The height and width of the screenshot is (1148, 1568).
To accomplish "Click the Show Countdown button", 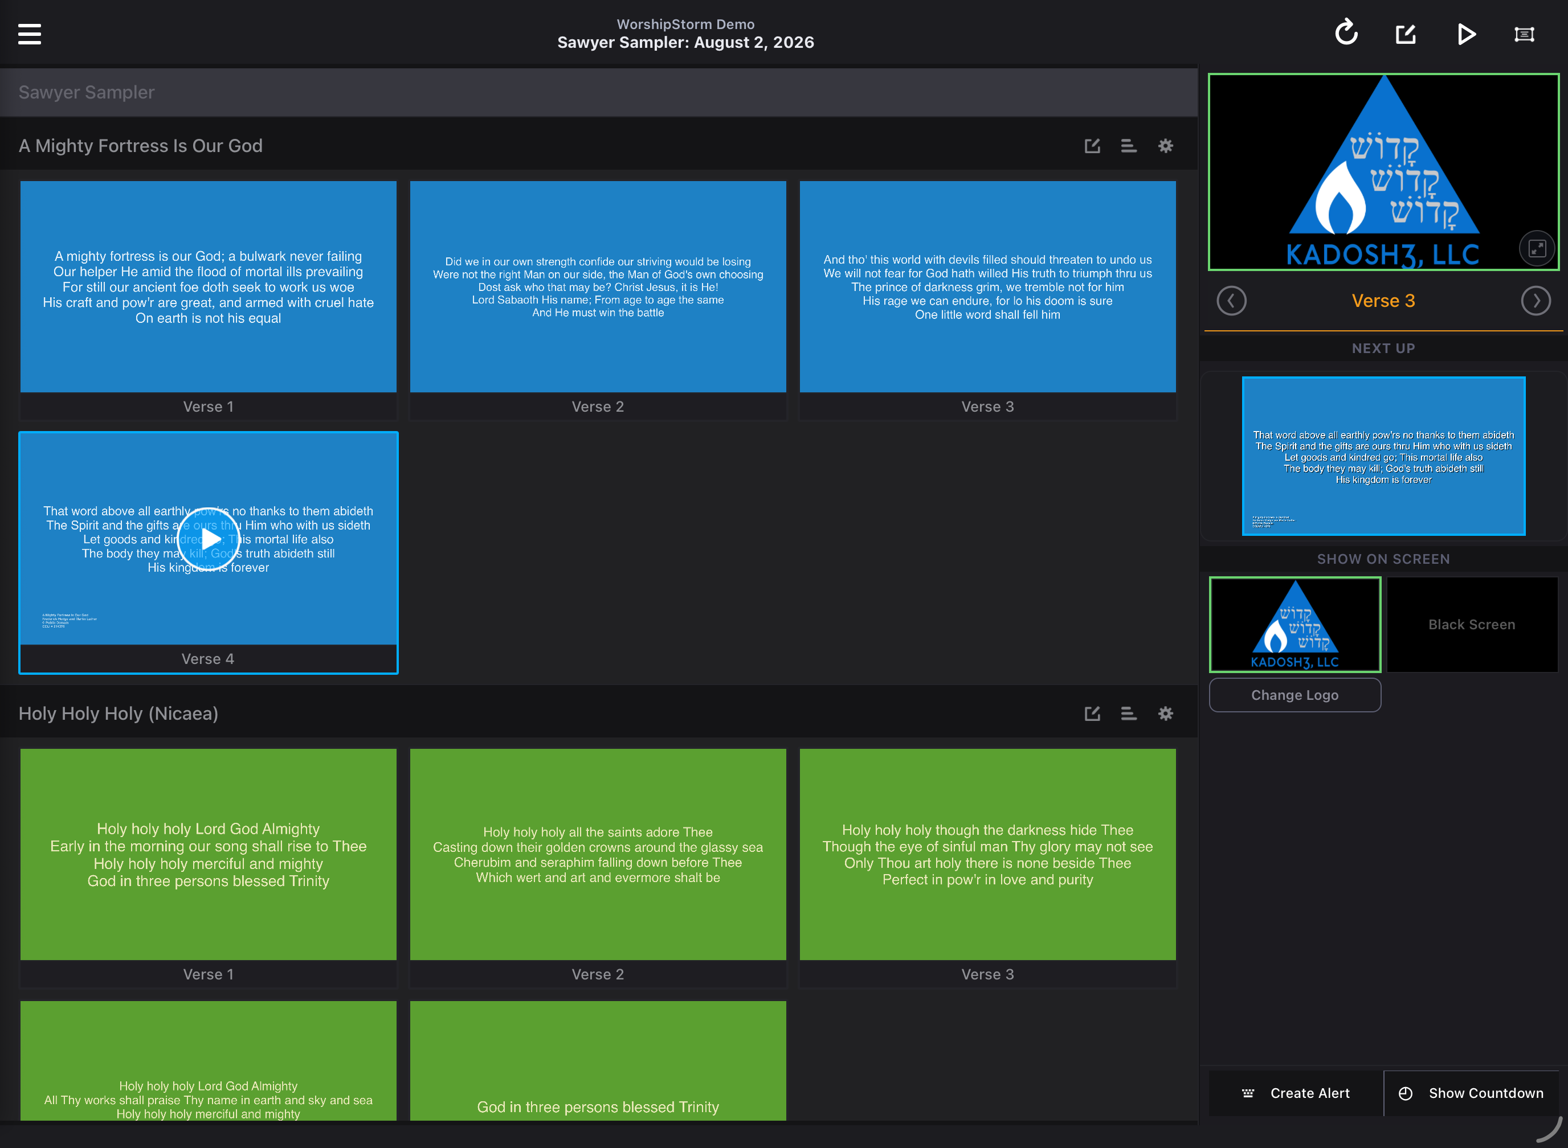I will point(1471,1093).
